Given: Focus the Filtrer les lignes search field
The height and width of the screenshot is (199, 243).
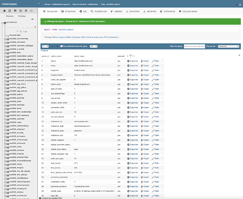Looking at the screenshot, I should point(194,47).
